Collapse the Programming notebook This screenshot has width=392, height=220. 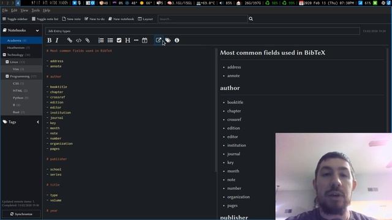(x=7, y=76)
